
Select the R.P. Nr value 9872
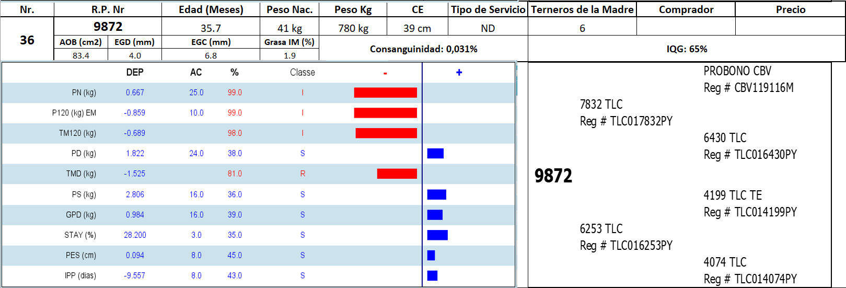tap(108, 27)
